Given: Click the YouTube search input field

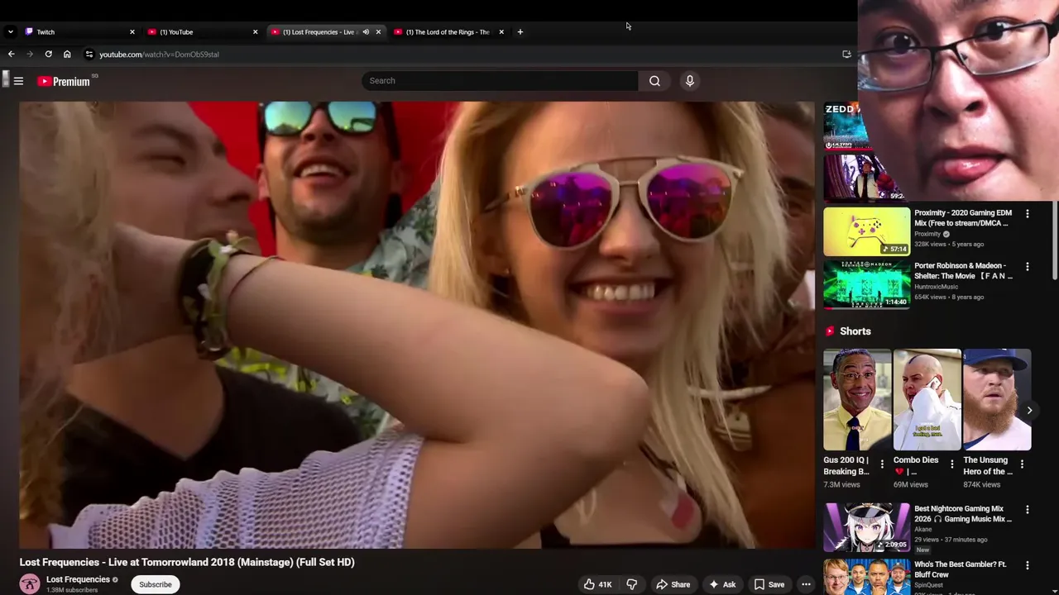Looking at the screenshot, I should 500,81.
